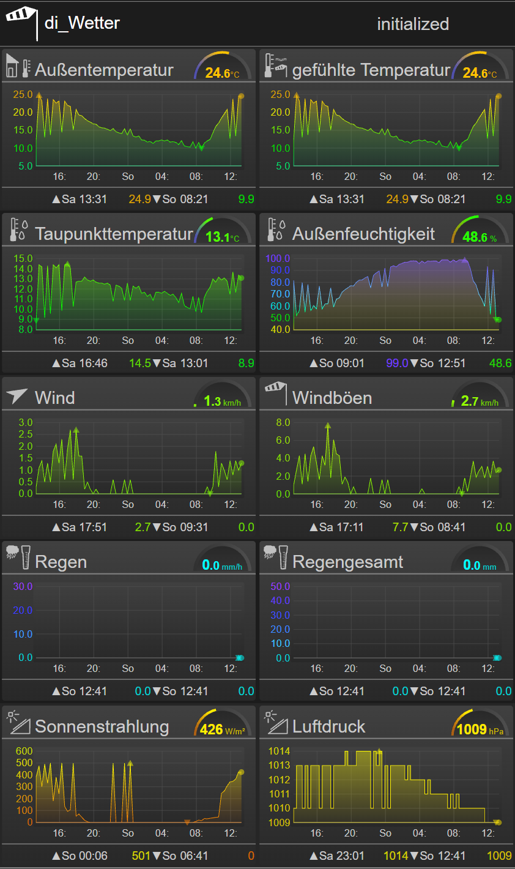Click the Taupunkttemperatur droplet thermometer icon

point(18,229)
